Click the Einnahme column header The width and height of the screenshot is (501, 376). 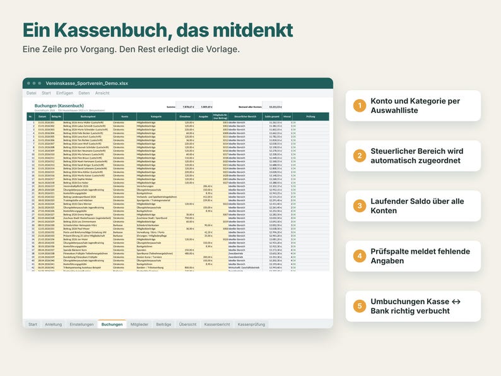pos(185,117)
